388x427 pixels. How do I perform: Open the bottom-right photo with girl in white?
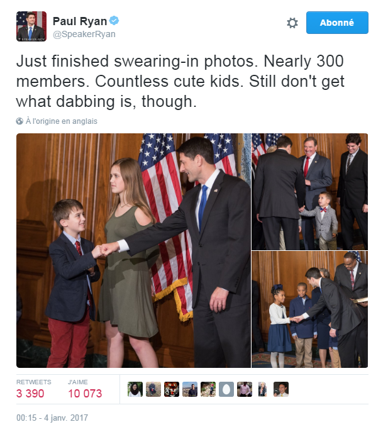[x=309, y=309]
